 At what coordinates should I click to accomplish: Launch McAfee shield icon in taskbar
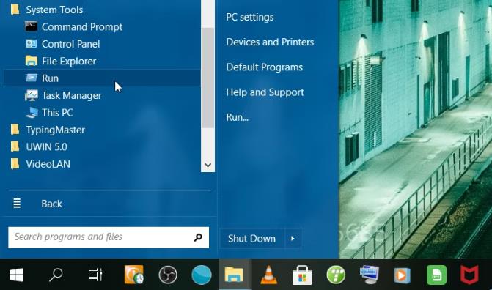(470, 275)
